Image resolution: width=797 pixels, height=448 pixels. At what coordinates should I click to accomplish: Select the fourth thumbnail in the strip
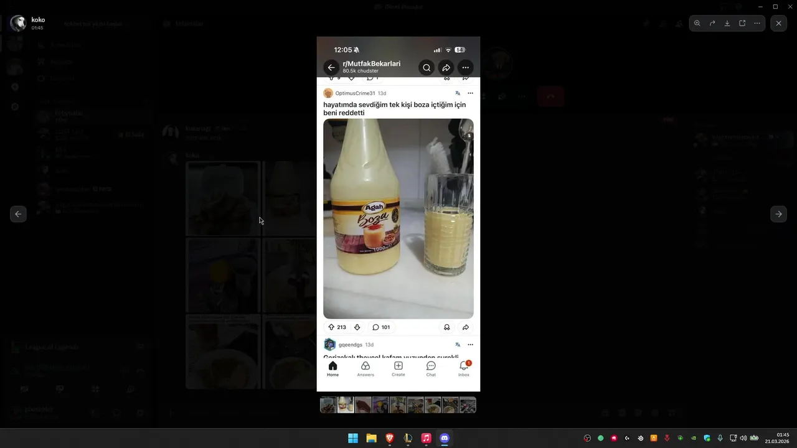click(x=380, y=405)
